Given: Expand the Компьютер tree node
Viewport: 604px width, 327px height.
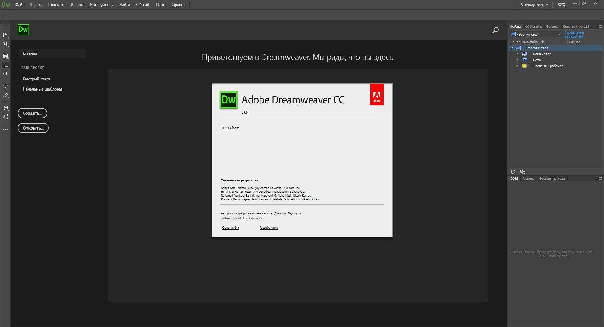Looking at the screenshot, I should point(517,54).
